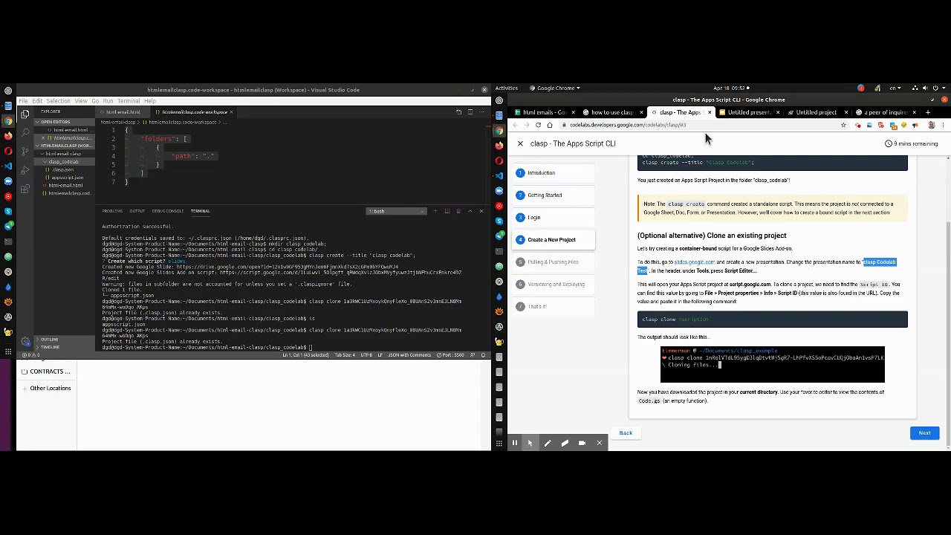Image resolution: width=951 pixels, height=535 pixels.
Task: Open Chrome three-dot menu
Action: click(942, 125)
